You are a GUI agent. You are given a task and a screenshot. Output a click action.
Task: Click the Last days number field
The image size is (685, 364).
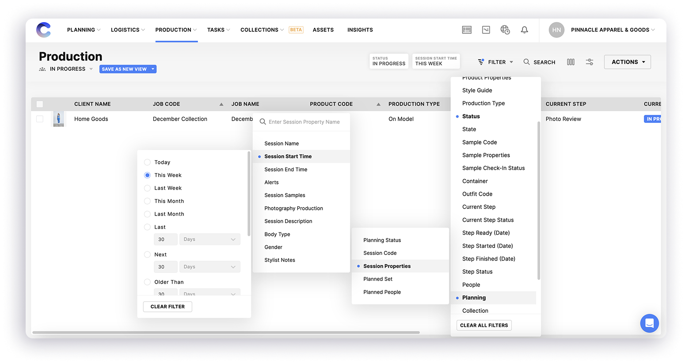point(166,239)
